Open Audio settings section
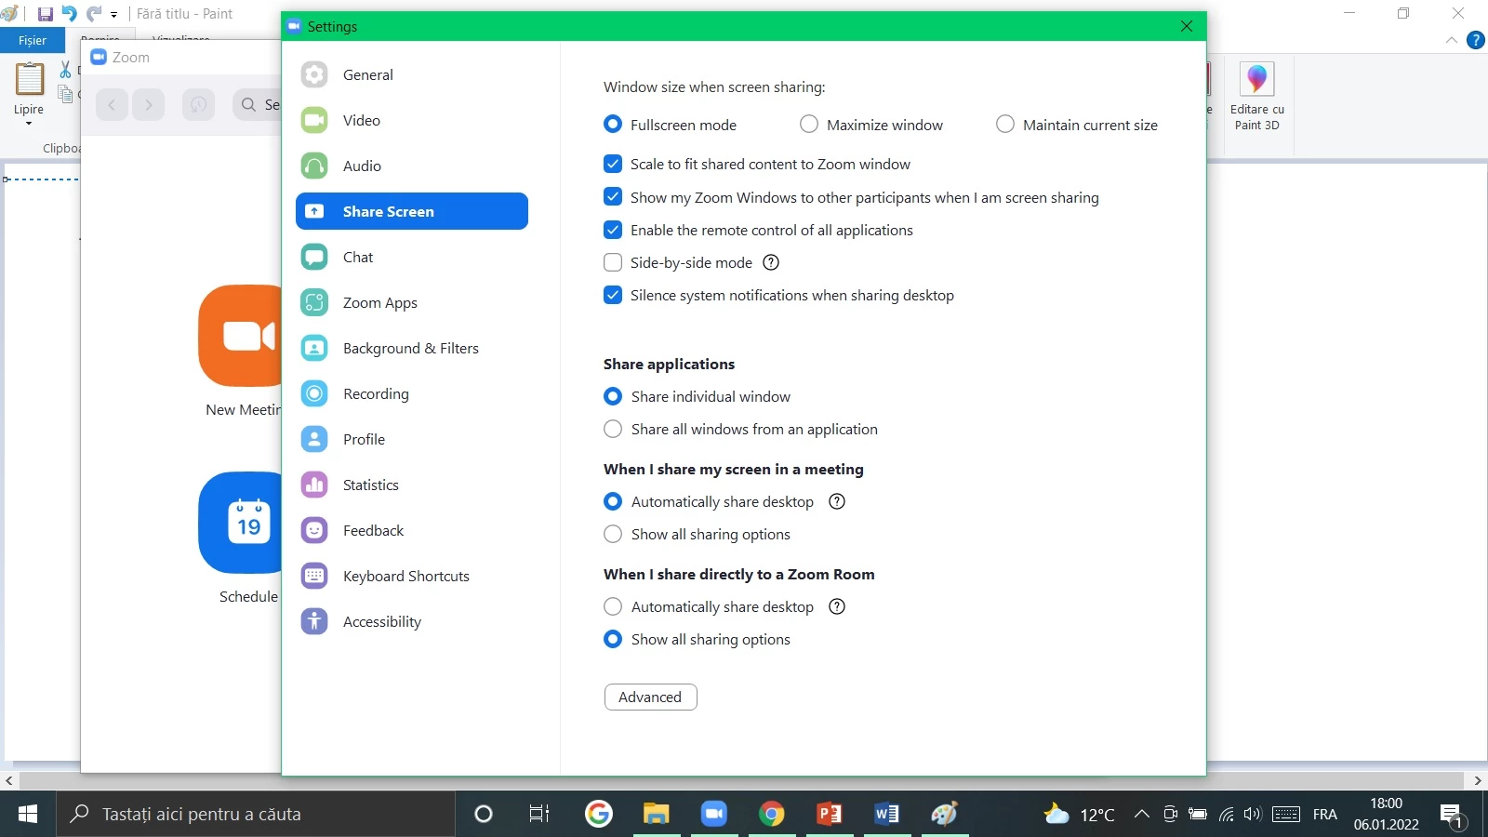 click(x=412, y=166)
